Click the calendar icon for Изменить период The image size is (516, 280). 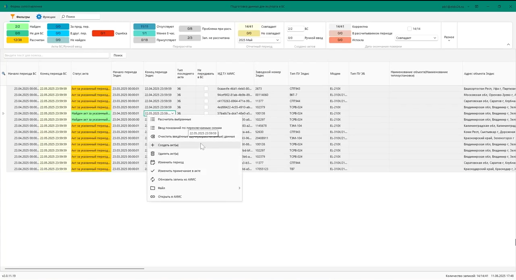click(153, 162)
